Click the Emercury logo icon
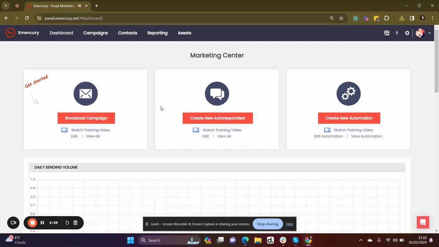This screenshot has width=439, height=247. [10, 33]
